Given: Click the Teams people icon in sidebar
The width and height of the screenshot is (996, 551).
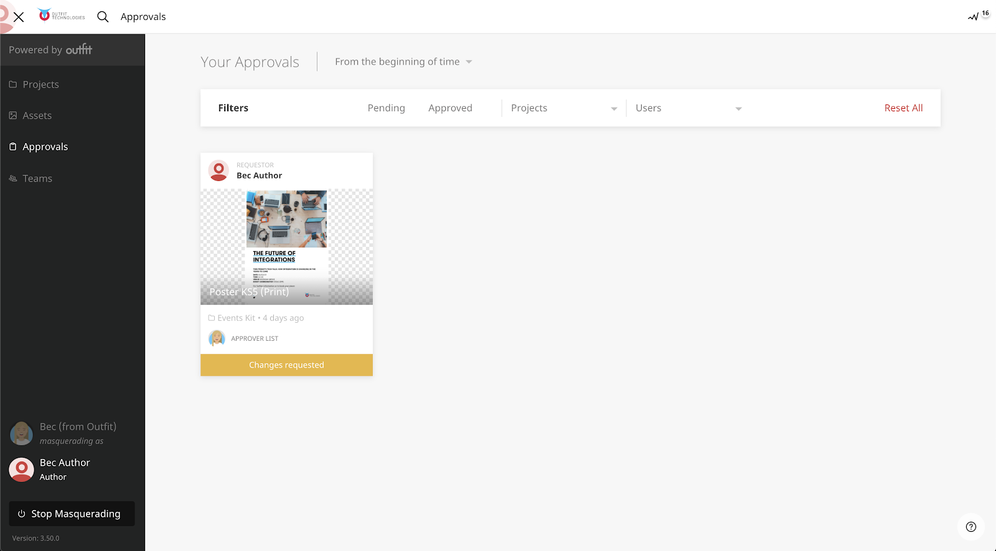Looking at the screenshot, I should [x=13, y=178].
